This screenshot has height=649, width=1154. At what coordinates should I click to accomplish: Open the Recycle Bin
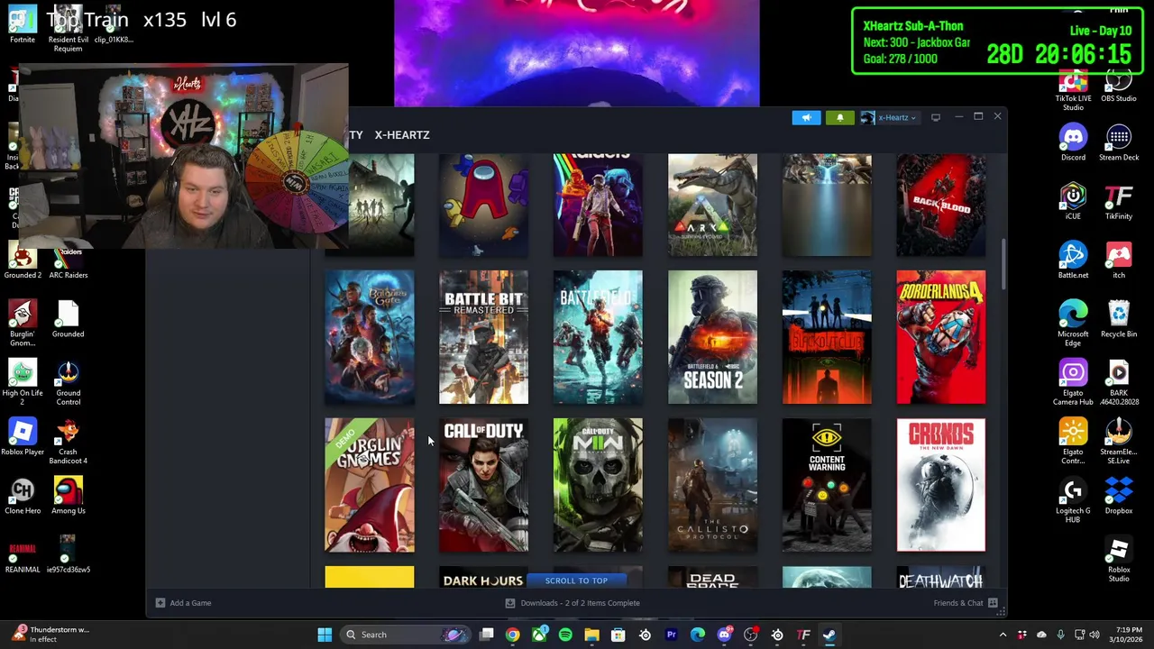coord(1119,318)
